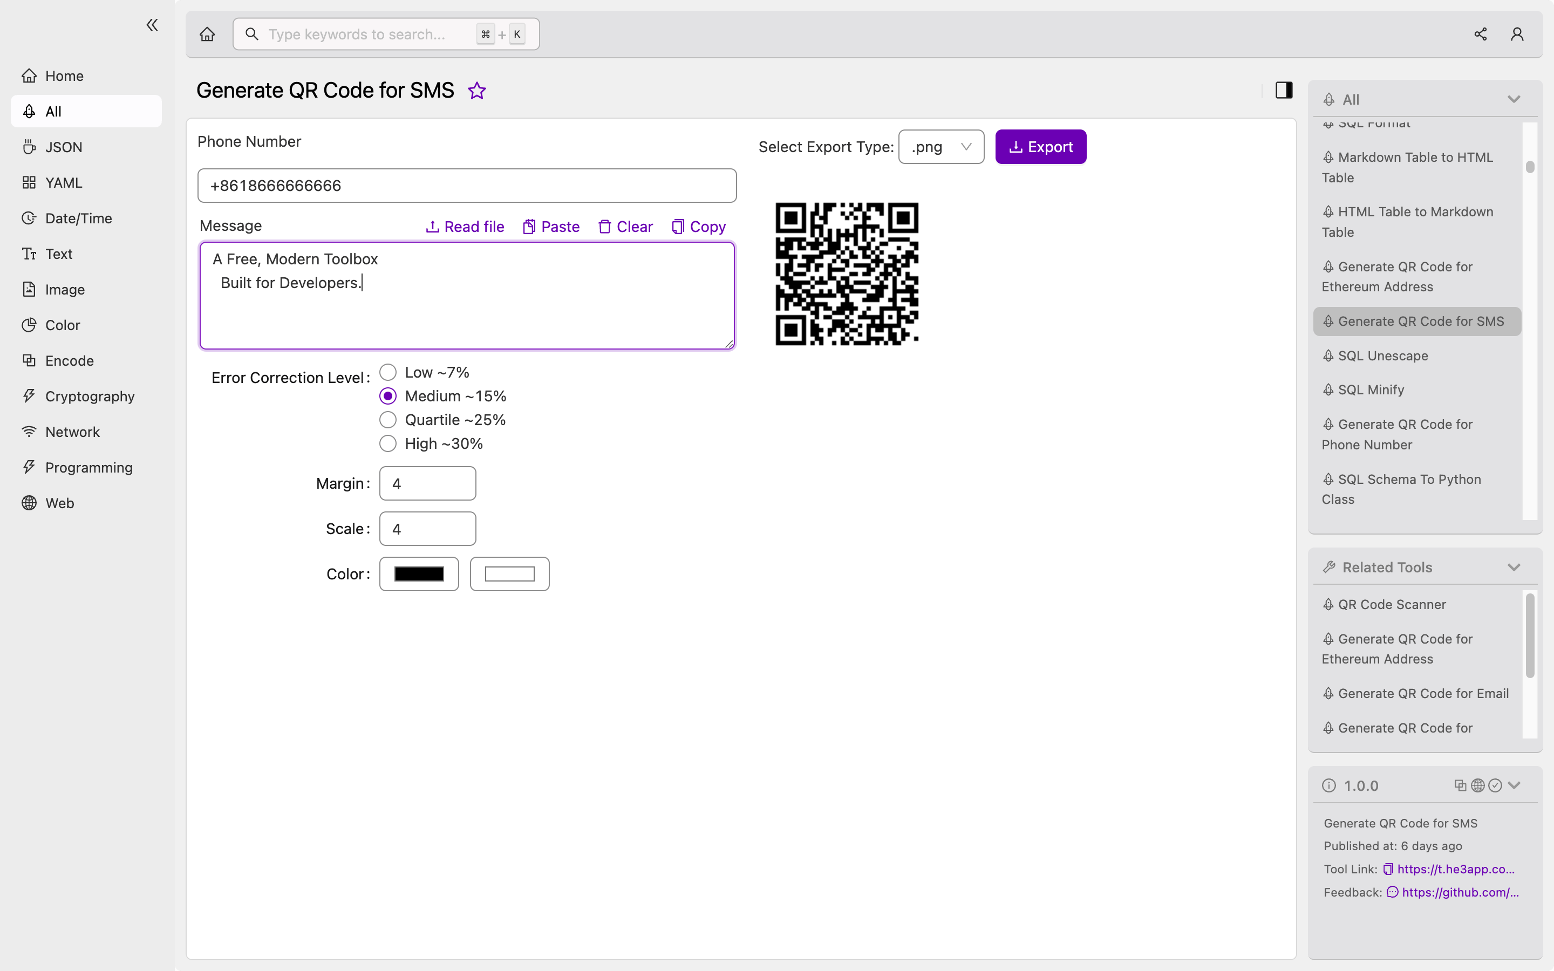Open the Text category
1554x971 pixels.
(x=86, y=254)
